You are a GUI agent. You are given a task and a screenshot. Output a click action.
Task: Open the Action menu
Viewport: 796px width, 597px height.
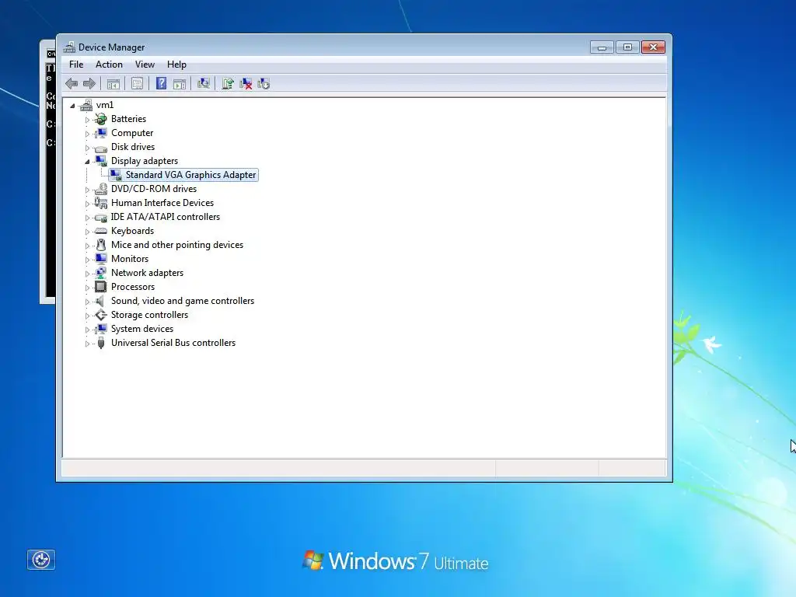(109, 65)
